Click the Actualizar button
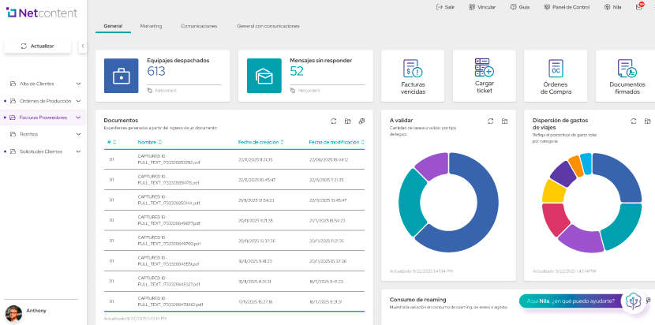 point(37,47)
